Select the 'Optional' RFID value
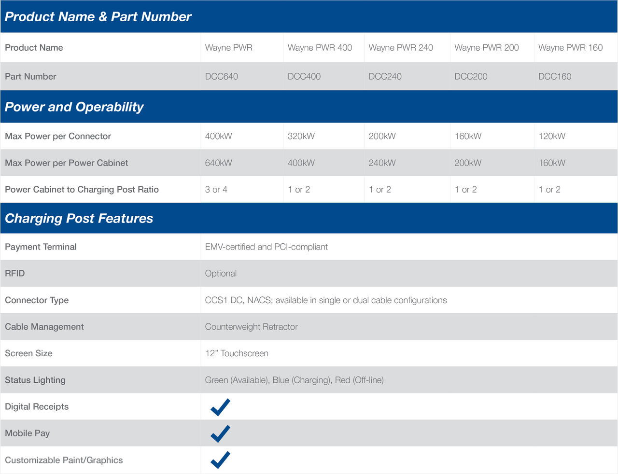618x474 pixels. pyautogui.click(x=221, y=273)
